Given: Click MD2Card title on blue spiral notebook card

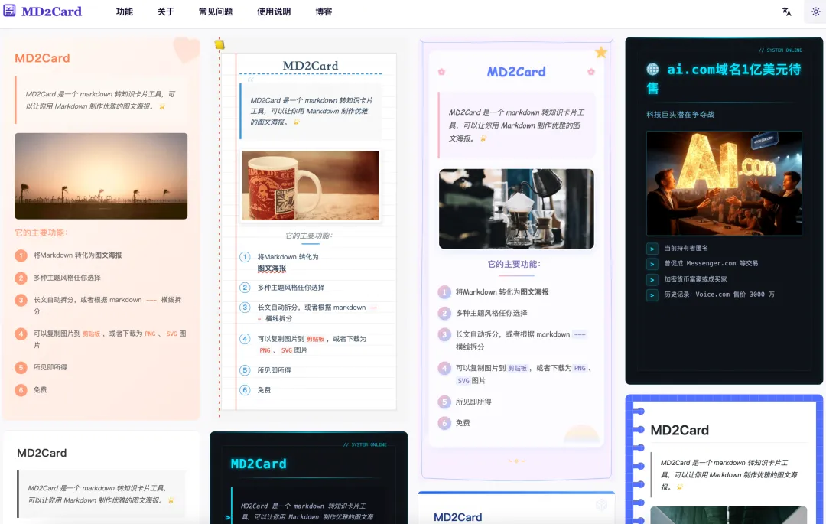Looking at the screenshot, I should [680, 430].
